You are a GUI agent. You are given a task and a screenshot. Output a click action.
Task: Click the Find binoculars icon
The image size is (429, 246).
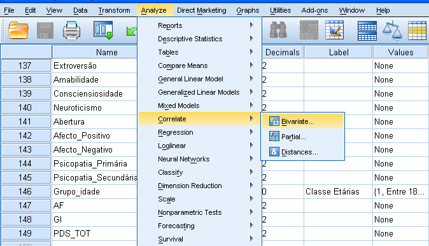[278, 30]
